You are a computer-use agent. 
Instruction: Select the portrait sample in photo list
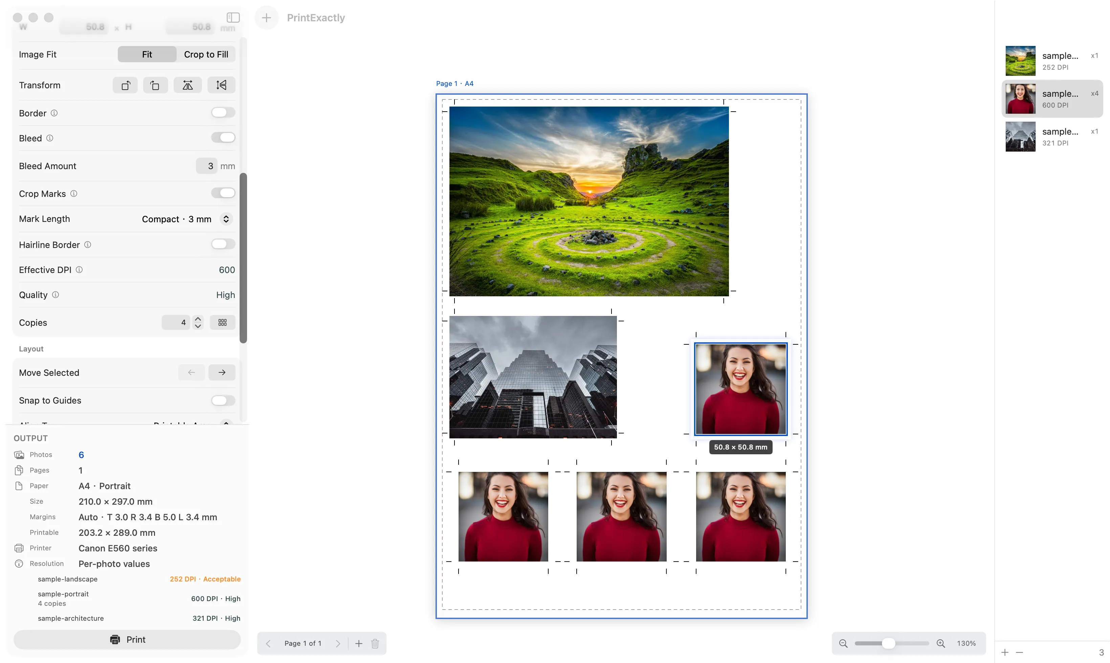pos(1052,99)
